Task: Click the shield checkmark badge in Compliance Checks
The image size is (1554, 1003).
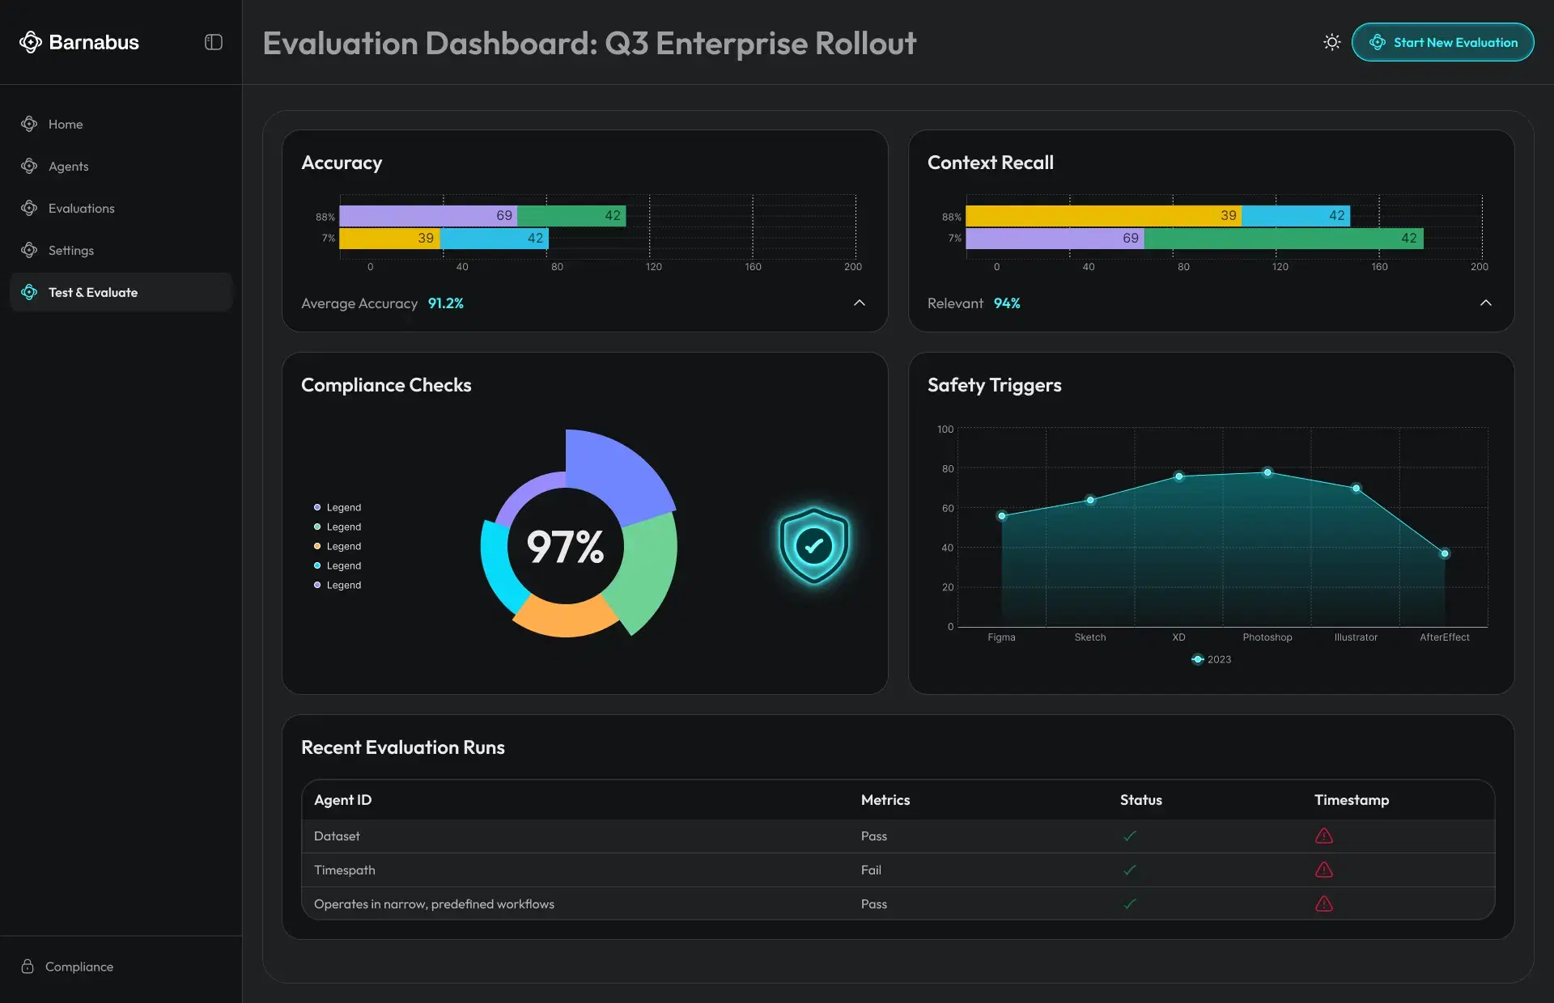Action: (813, 544)
